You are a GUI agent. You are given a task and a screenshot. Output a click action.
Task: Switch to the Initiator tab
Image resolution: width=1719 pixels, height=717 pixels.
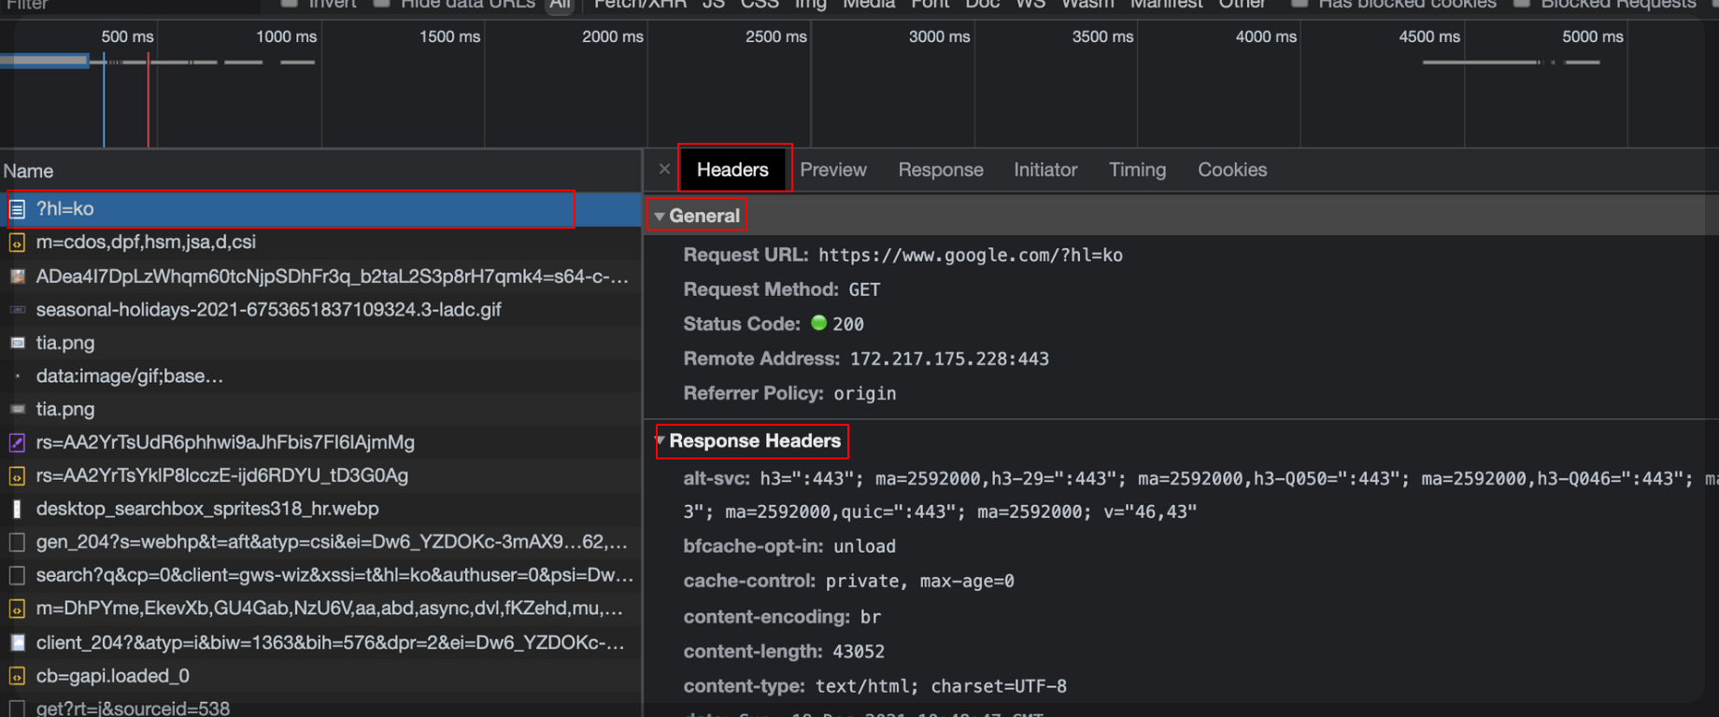(x=1045, y=170)
